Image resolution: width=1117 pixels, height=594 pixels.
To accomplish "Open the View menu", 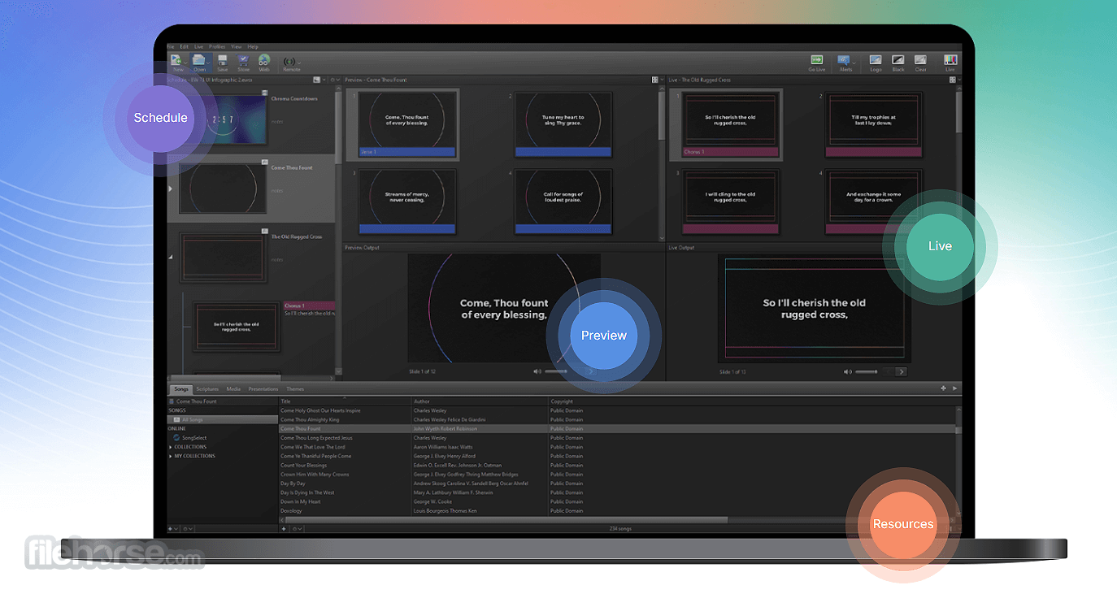I will (x=237, y=47).
